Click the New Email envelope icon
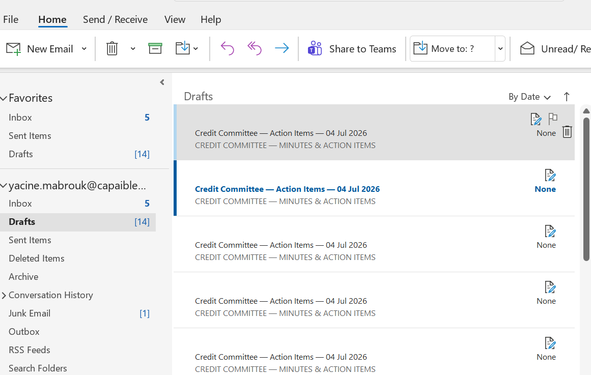Screen dimensions: 591x375 [x=14, y=49]
